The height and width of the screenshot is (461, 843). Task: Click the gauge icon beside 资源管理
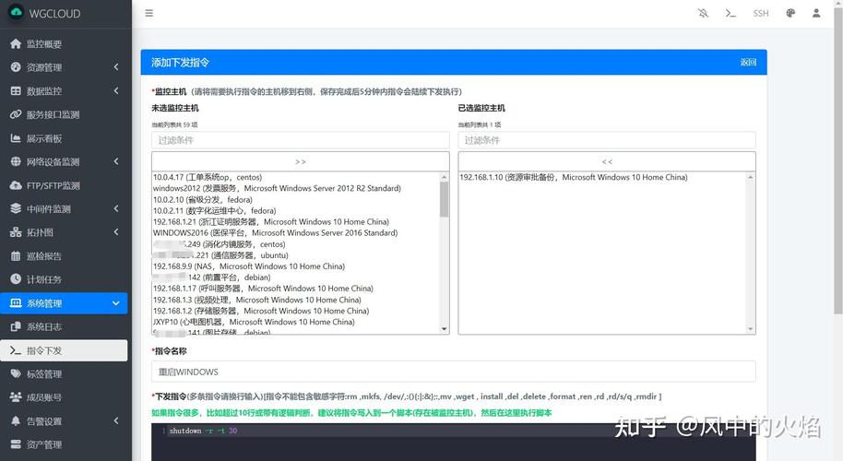16,67
